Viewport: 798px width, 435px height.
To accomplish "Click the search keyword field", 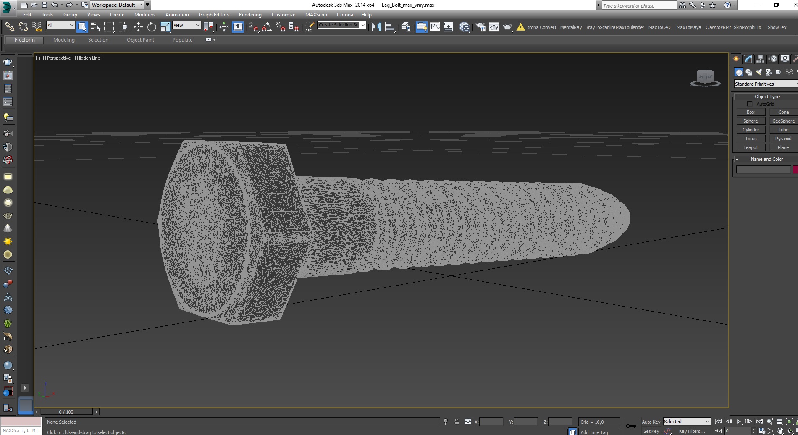I will point(639,5).
